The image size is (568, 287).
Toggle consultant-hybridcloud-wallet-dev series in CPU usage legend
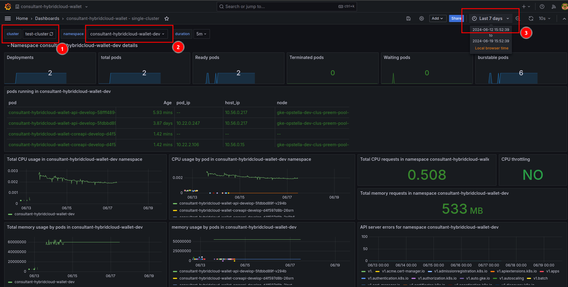[x=44, y=214]
